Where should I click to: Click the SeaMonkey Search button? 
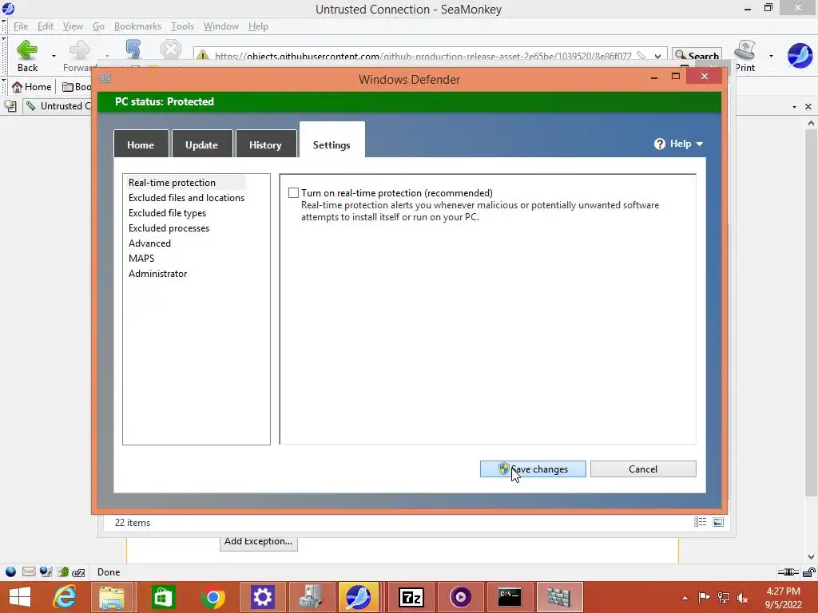pyautogui.click(x=697, y=55)
